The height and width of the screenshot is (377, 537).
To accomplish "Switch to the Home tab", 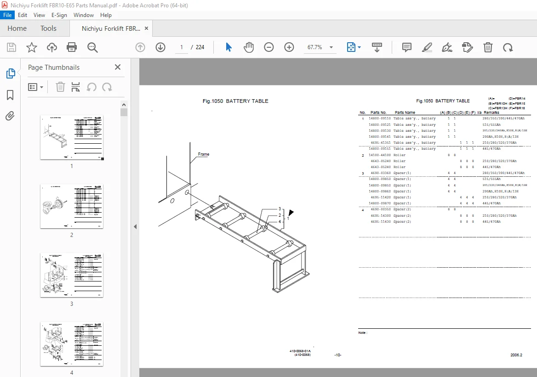I will tap(17, 28).
